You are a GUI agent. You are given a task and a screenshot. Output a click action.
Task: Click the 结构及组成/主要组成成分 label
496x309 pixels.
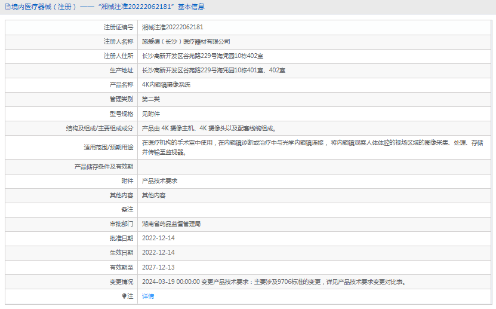(x=100, y=129)
